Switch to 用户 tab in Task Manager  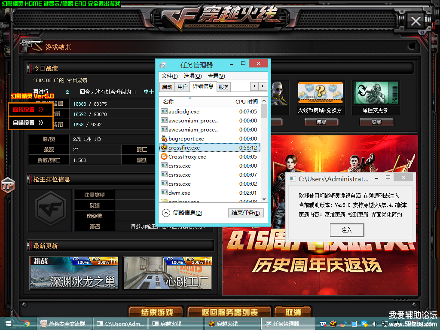(182, 87)
